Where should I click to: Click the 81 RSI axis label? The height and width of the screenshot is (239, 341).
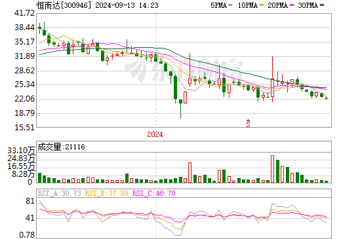pyautogui.click(x=30, y=201)
